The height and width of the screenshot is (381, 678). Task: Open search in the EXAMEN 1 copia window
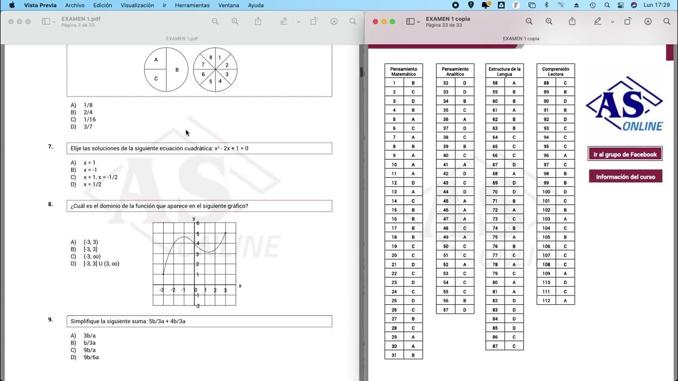[667, 21]
